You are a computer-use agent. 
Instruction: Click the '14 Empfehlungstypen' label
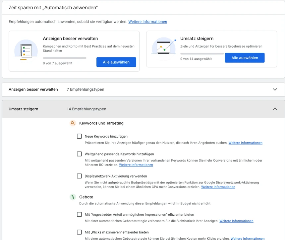[86, 109]
